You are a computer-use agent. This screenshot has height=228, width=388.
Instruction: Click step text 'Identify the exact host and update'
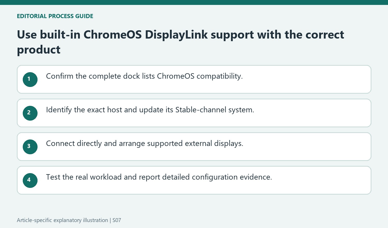point(105,110)
